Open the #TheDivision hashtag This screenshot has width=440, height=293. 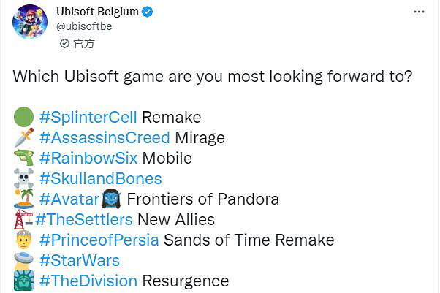88,281
